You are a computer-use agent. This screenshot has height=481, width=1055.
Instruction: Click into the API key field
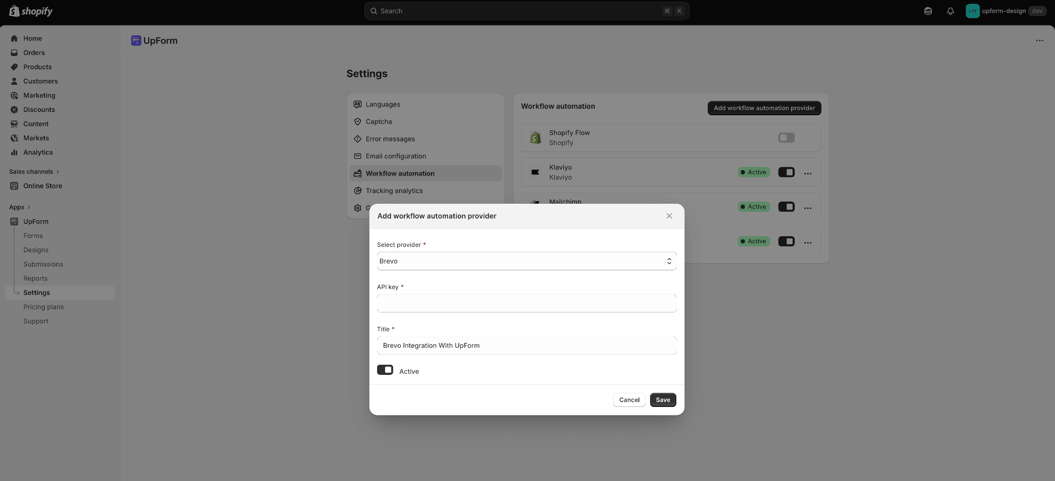tap(527, 303)
